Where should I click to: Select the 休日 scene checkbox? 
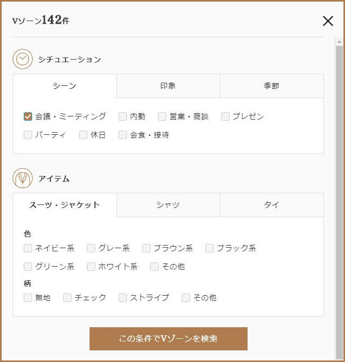pos(83,135)
